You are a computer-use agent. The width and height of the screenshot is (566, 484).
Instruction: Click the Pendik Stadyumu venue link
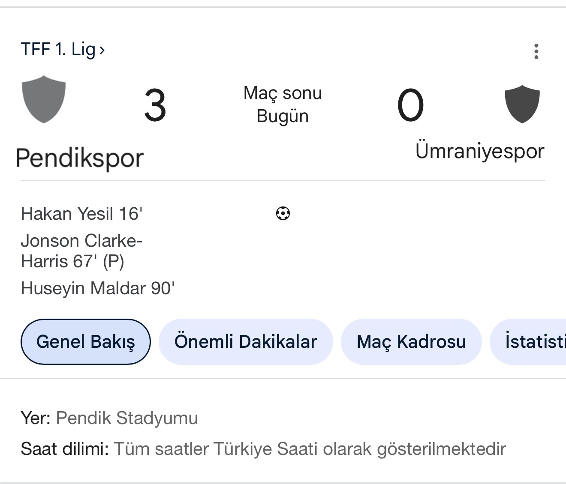coord(127,418)
